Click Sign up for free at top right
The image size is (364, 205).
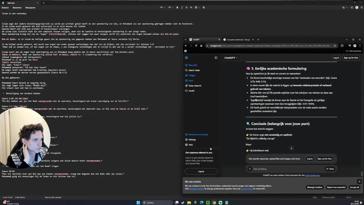pos(351,58)
